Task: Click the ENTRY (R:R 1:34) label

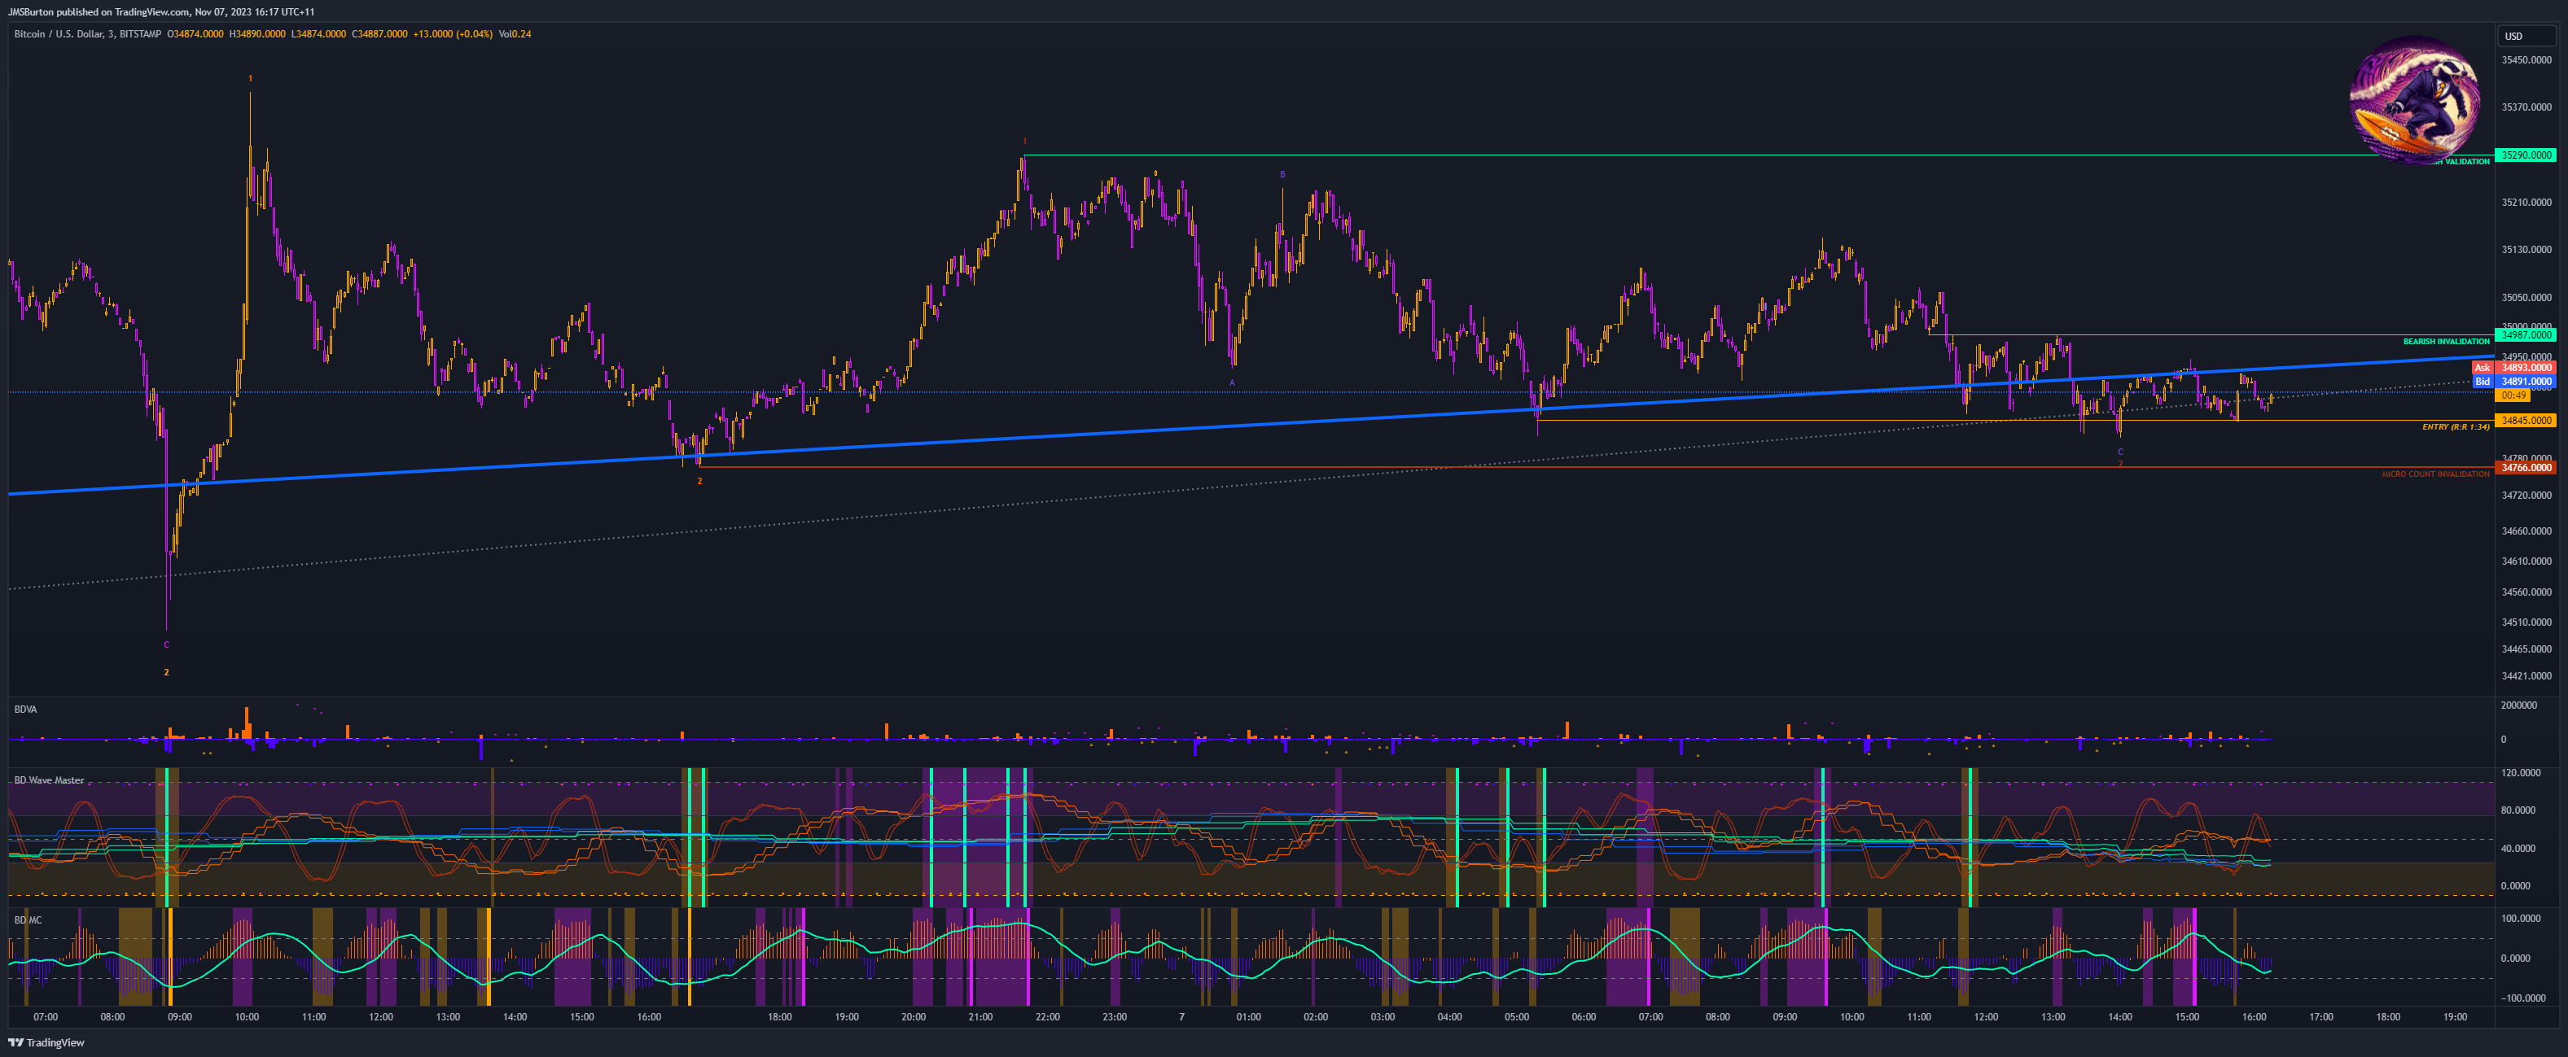Action: coord(2456,427)
